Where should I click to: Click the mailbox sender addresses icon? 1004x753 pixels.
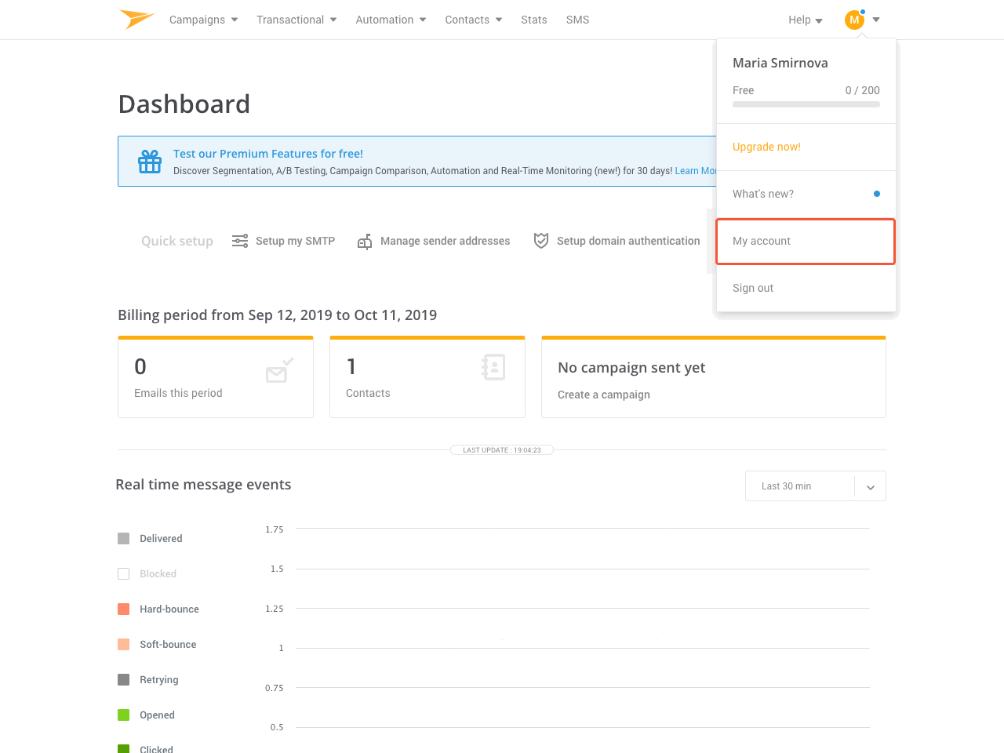coord(365,242)
